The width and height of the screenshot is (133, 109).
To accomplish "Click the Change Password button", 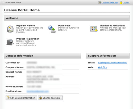I will click(50, 98).
